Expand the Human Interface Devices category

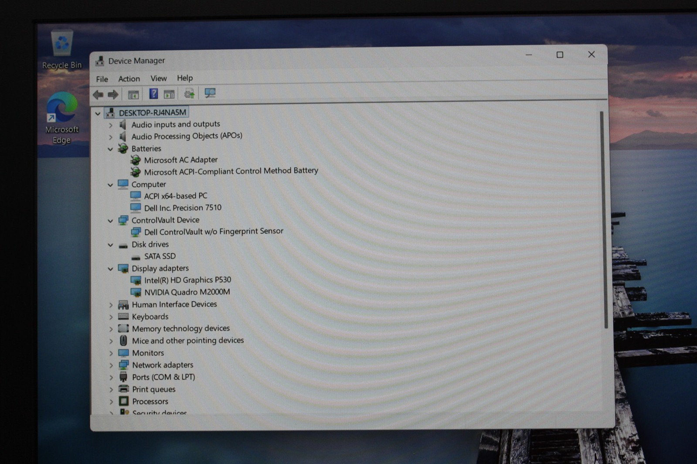[111, 305]
